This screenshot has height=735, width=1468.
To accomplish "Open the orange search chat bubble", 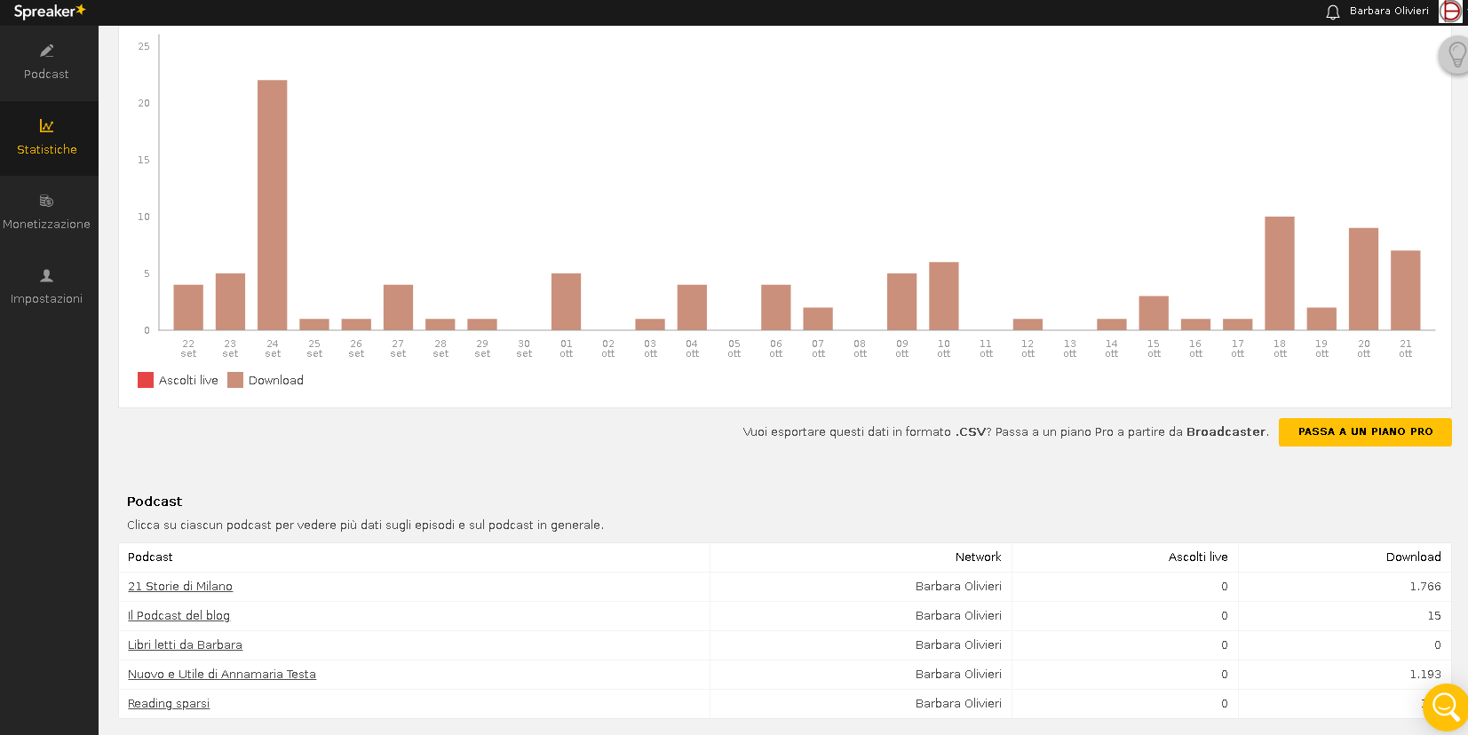I will pyautogui.click(x=1445, y=707).
